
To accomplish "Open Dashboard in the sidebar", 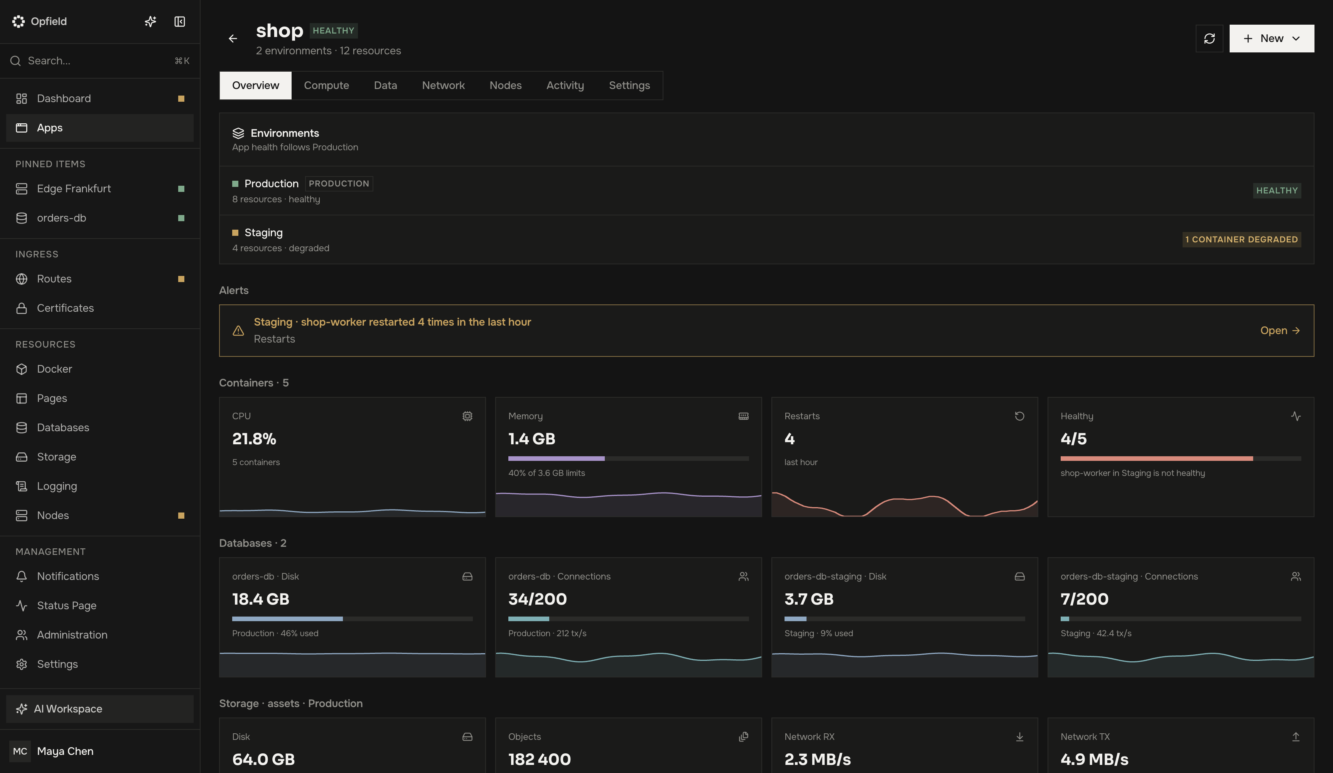I will pyautogui.click(x=100, y=99).
